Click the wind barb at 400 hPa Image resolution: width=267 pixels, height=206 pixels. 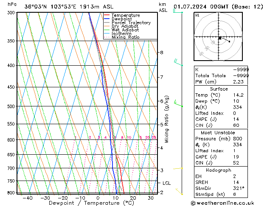pyautogui.click(x=178, y=62)
